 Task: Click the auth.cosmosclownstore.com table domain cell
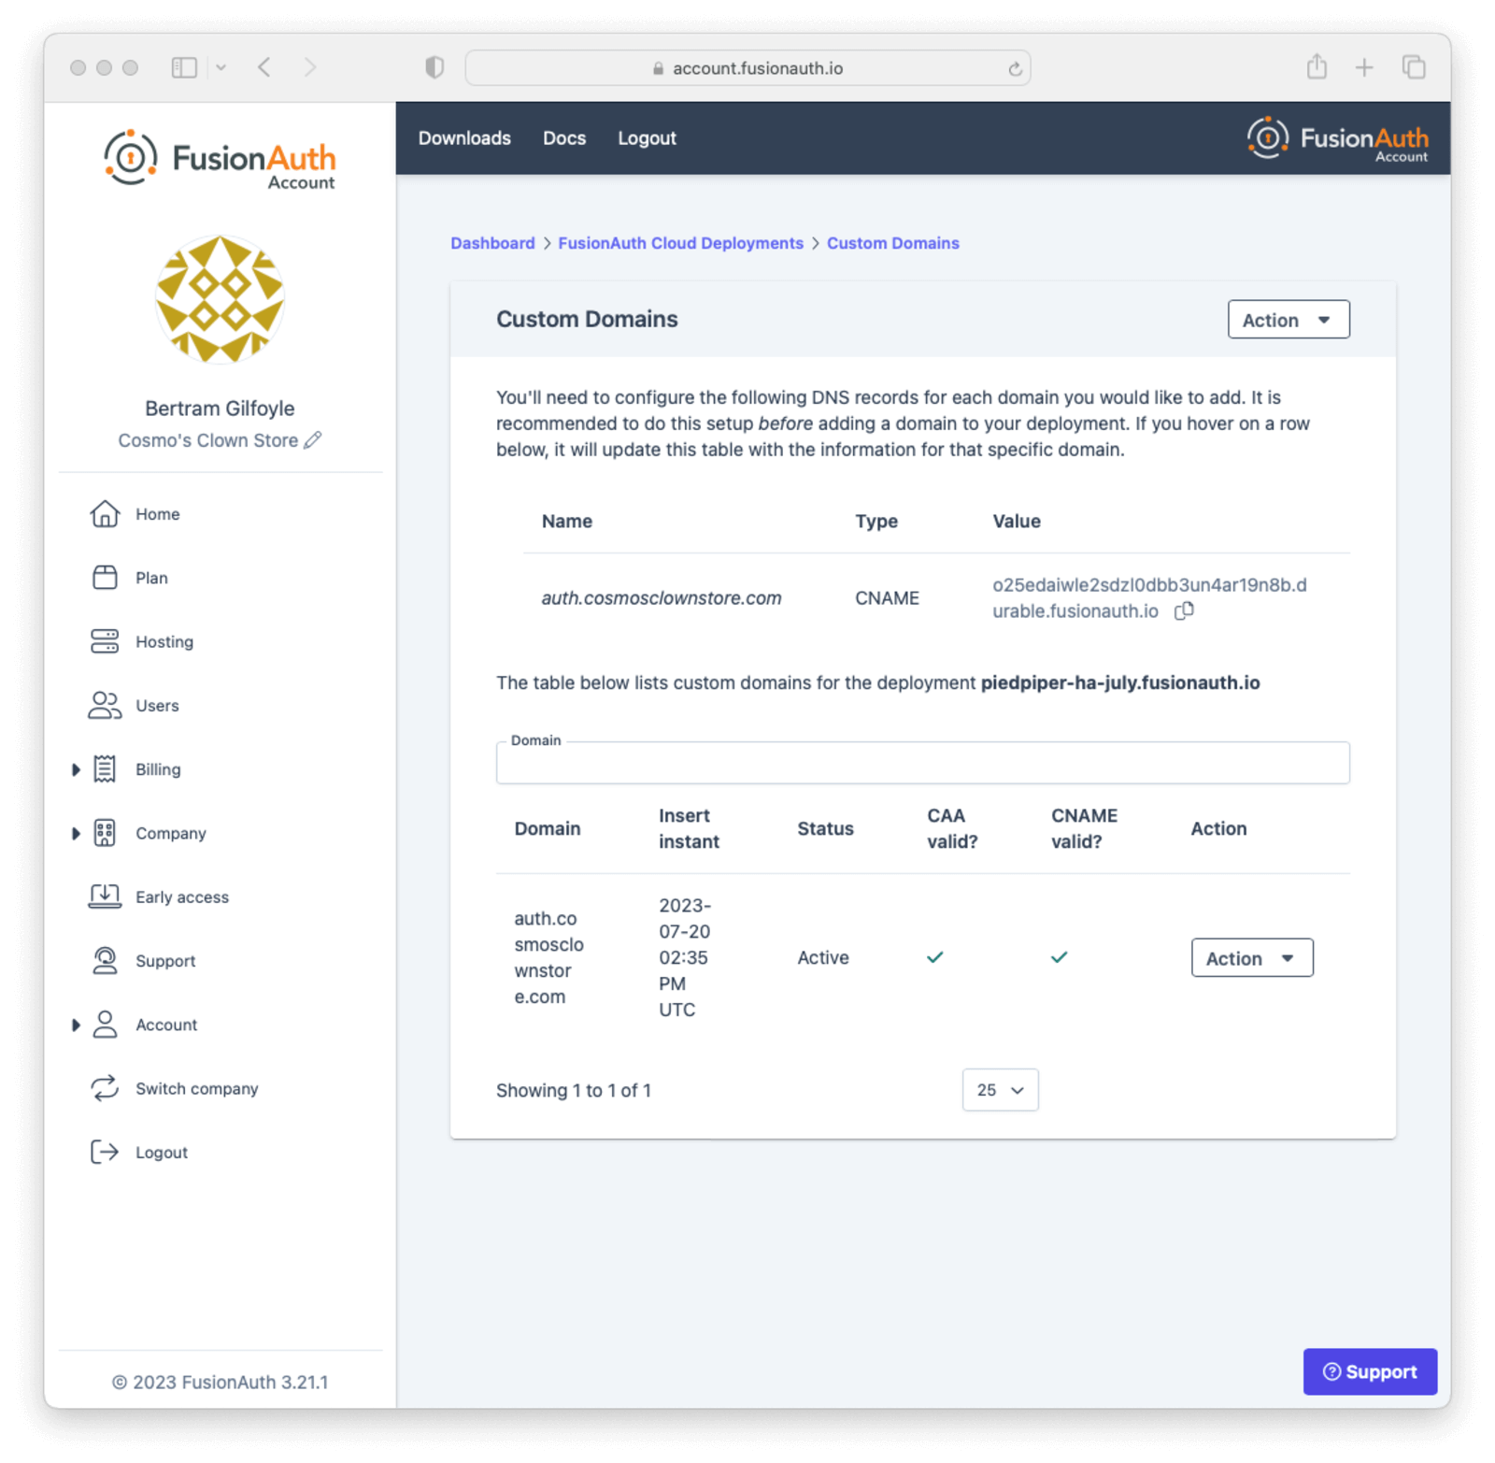(549, 957)
